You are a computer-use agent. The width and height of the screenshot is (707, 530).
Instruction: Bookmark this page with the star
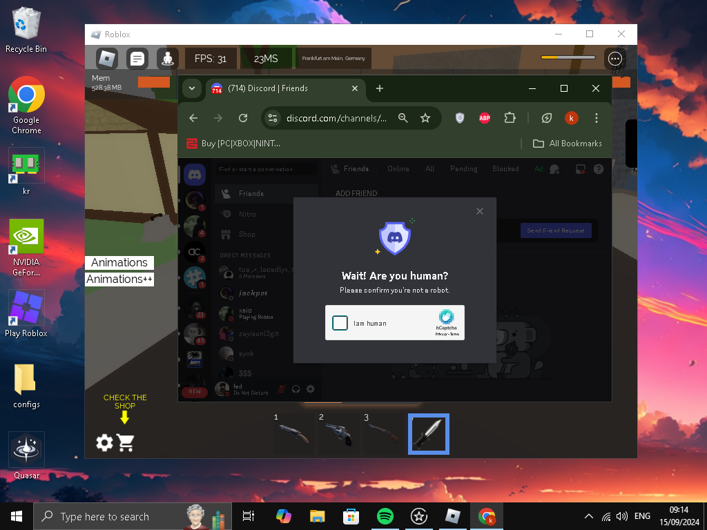(x=425, y=118)
